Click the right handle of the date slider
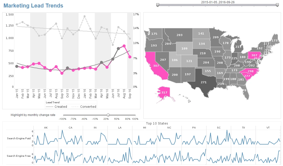Screen dimensions: 283x166 (x=277, y=4)
